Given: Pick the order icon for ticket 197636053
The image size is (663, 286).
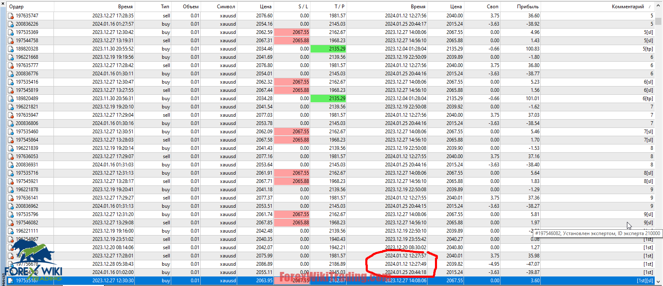Looking at the screenshot, I should (x=11, y=156).
